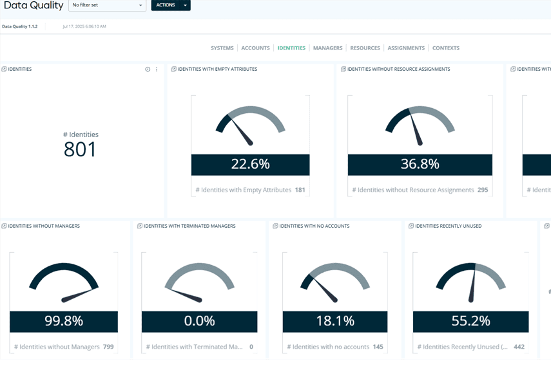Click the 801 identities count
The width and height of the screenshot is (551, 366).
pos(80,149)
